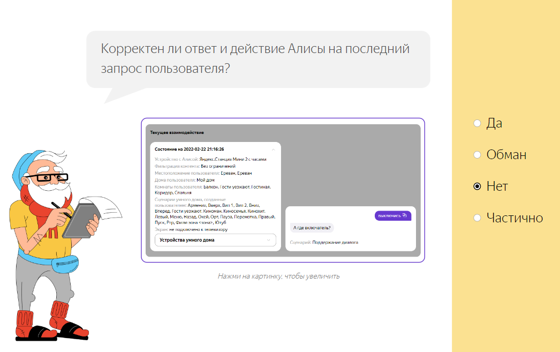The image size is (560, 352).
Task: Click the device name "Яндекс.Станция Мини 2 с часами"
Action: 233,159
